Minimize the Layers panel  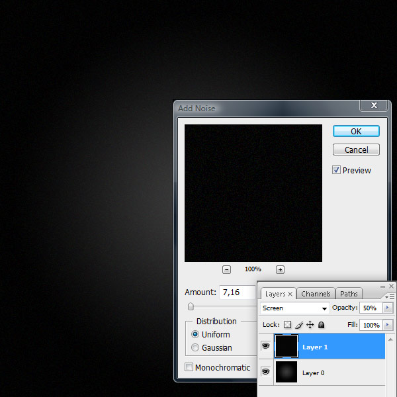[x=382, y=287]
